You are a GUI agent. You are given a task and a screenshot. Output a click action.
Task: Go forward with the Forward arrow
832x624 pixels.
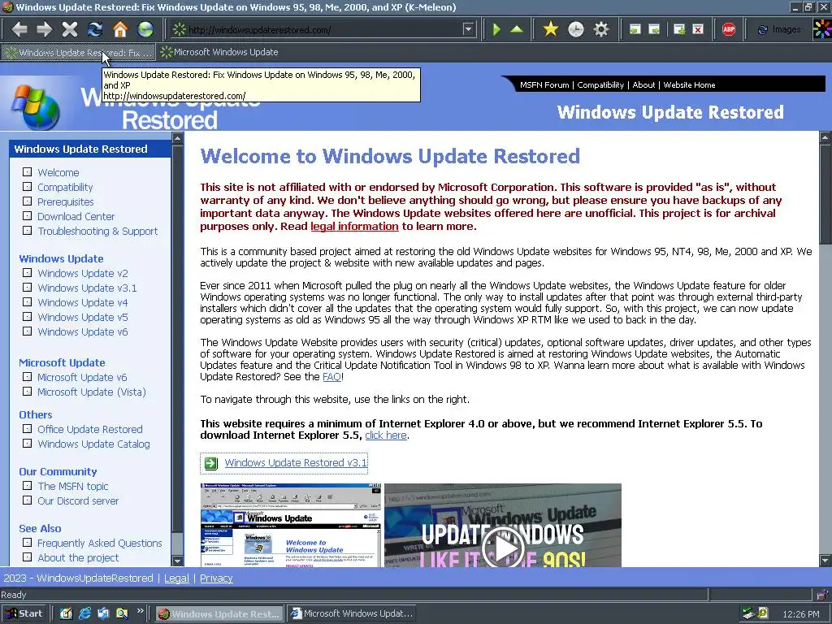coord(45,29)
